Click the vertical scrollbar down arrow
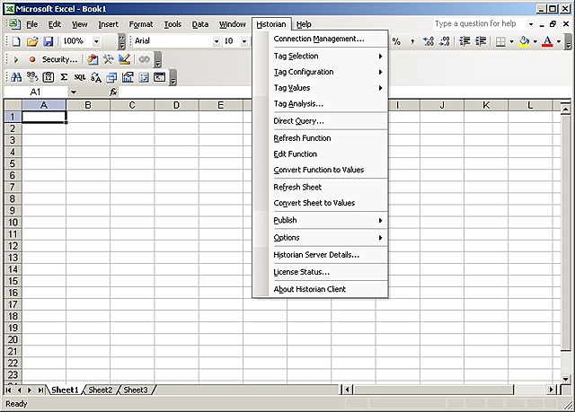Viewport: 575px width, 412px height. [566, 379]
